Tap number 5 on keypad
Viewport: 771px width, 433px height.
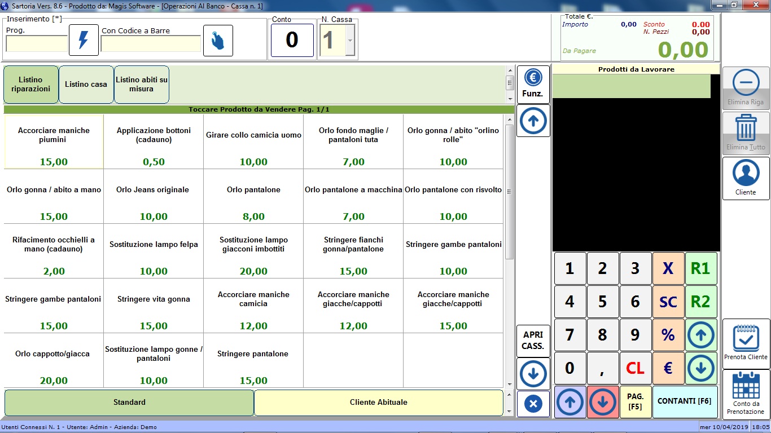pyautogui.click(x=603, y=302)
